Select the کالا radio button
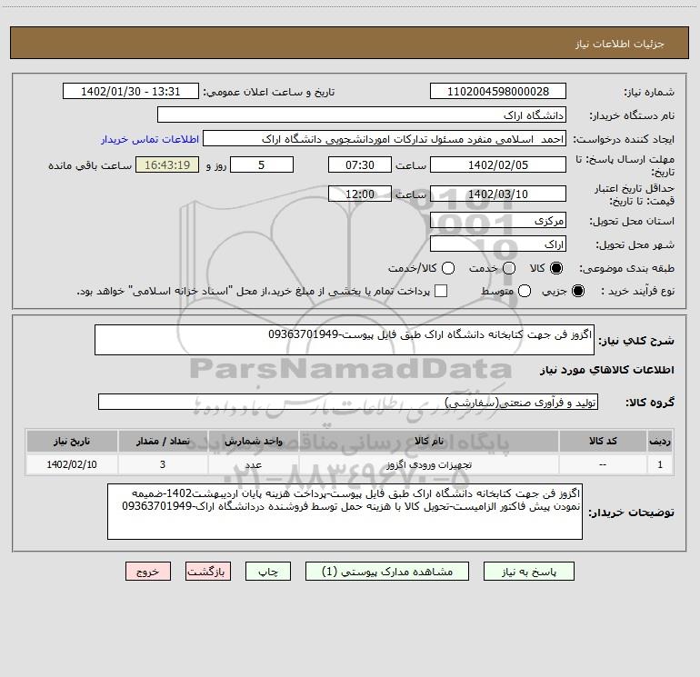The image size is (700, 677). click(556, 268)
